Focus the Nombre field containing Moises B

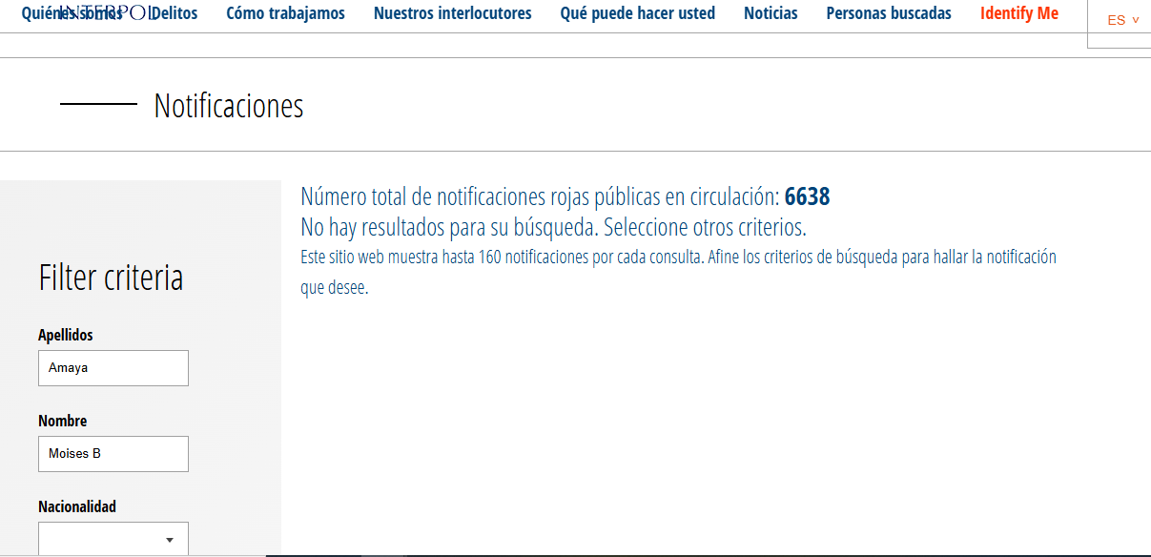tap(113, 454)
